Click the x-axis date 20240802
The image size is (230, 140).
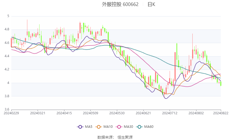point(196,113)
